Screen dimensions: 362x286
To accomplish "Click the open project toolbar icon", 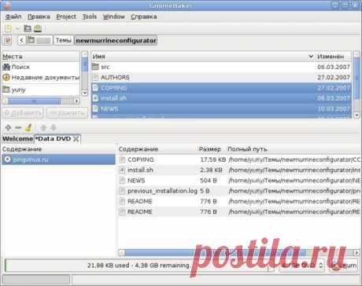I will click(28, 28).
